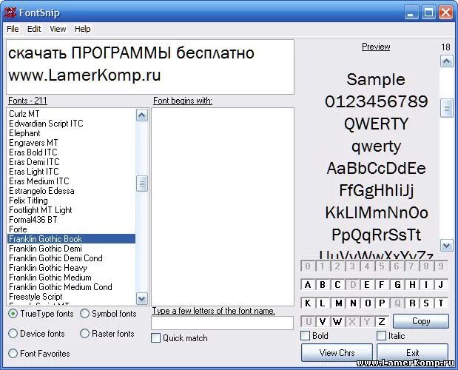
Task: Select Footlight MT Light font
Action: (71, 210)
